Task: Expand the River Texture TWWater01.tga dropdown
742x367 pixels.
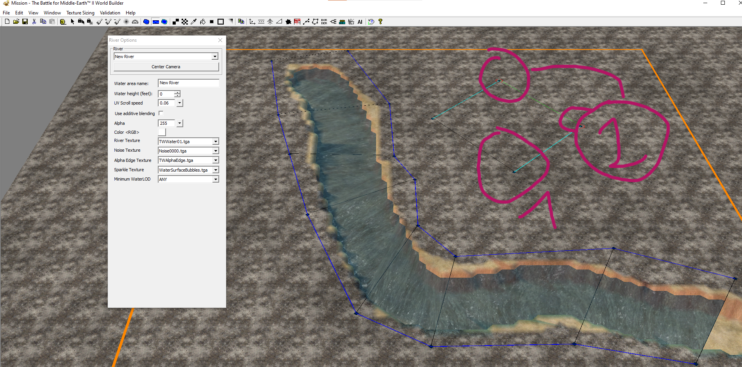Action: coord(216,141)
